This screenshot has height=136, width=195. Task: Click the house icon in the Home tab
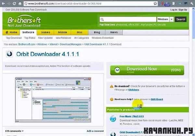coord(7,32)
